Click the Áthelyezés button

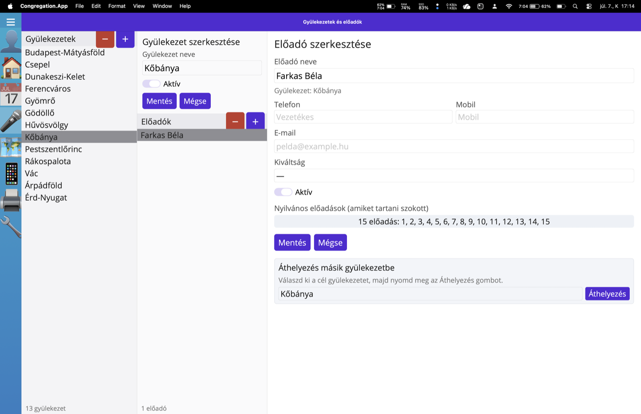(607, 294)
